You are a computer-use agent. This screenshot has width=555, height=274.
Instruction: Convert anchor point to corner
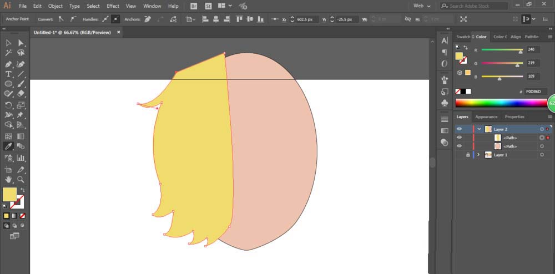pos(61,19)
